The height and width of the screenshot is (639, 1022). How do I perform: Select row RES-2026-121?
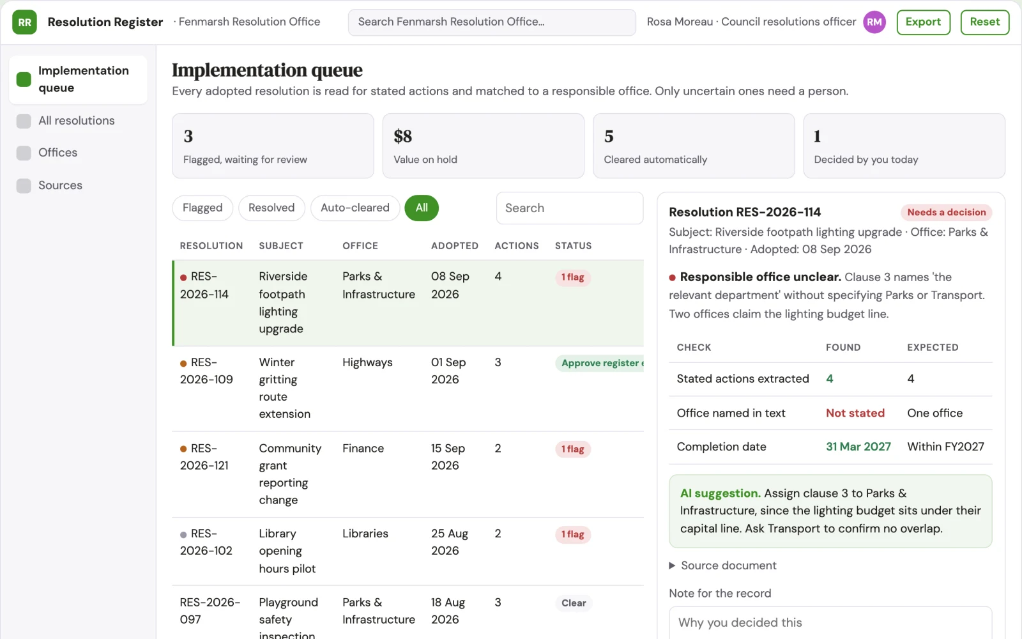[x=408, y=474]
